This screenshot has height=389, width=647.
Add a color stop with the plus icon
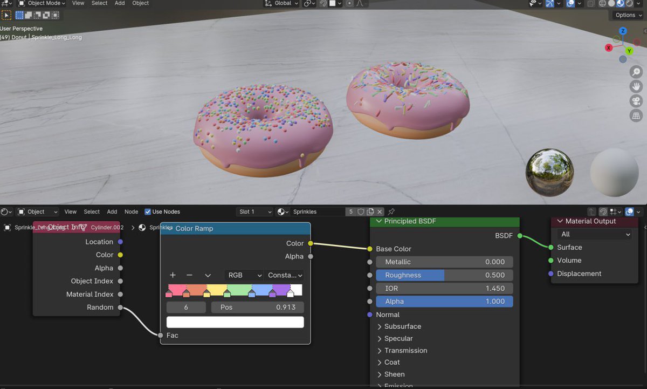pyautogui.click(x=173, y=275)
